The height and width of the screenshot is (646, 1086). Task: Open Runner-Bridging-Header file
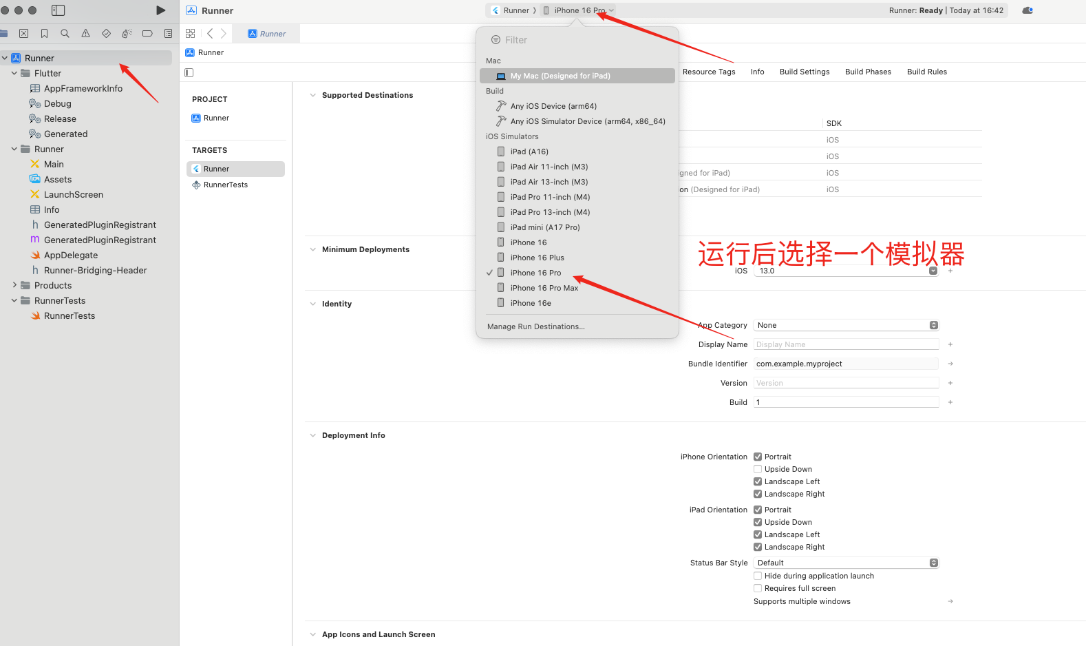95,270
